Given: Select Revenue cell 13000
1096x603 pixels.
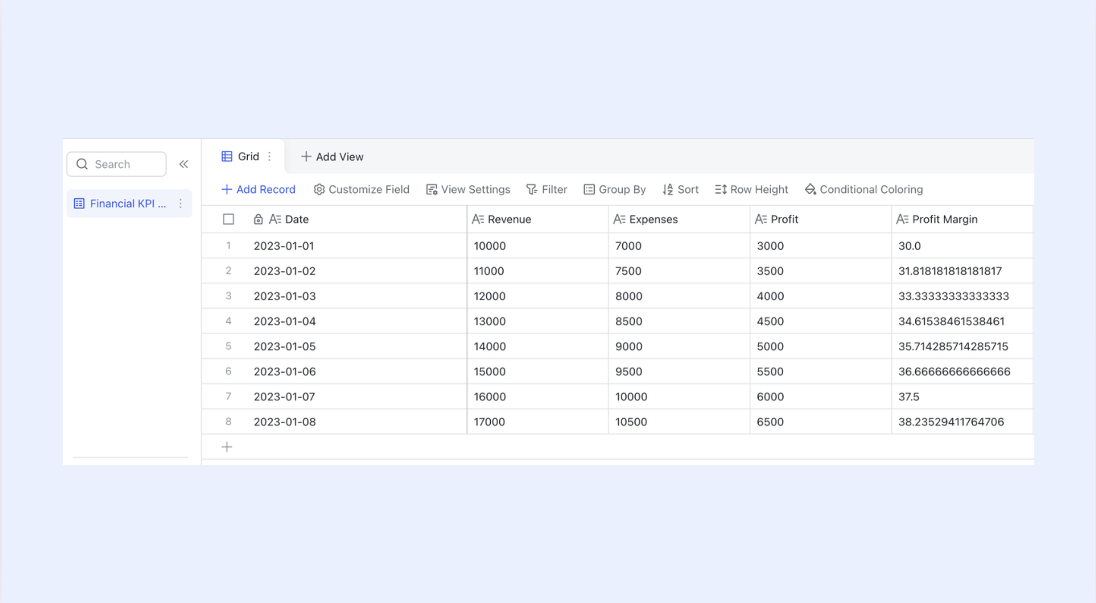Looking at the screenshot, I should click(x=538, y=321).
